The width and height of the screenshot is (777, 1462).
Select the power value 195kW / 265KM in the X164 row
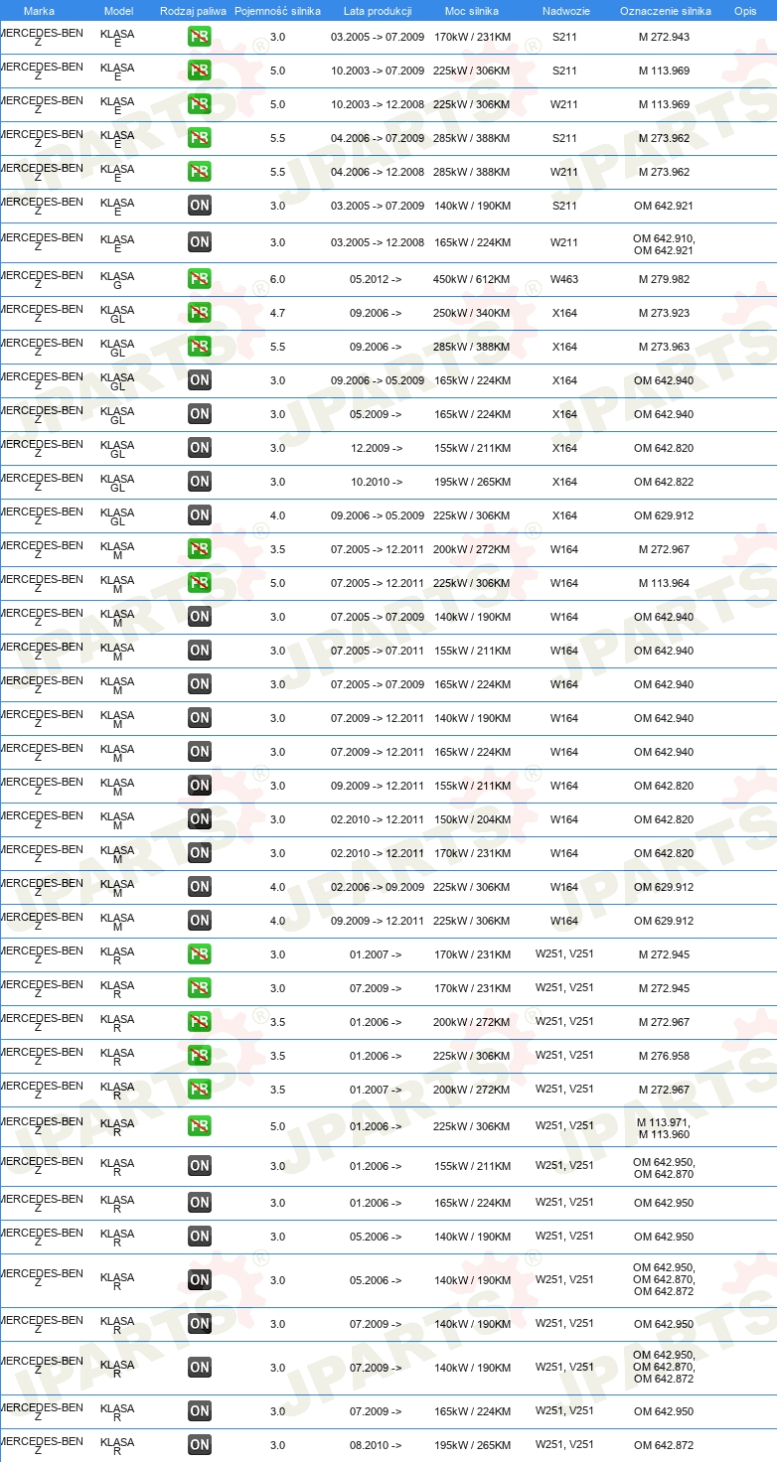472,482
